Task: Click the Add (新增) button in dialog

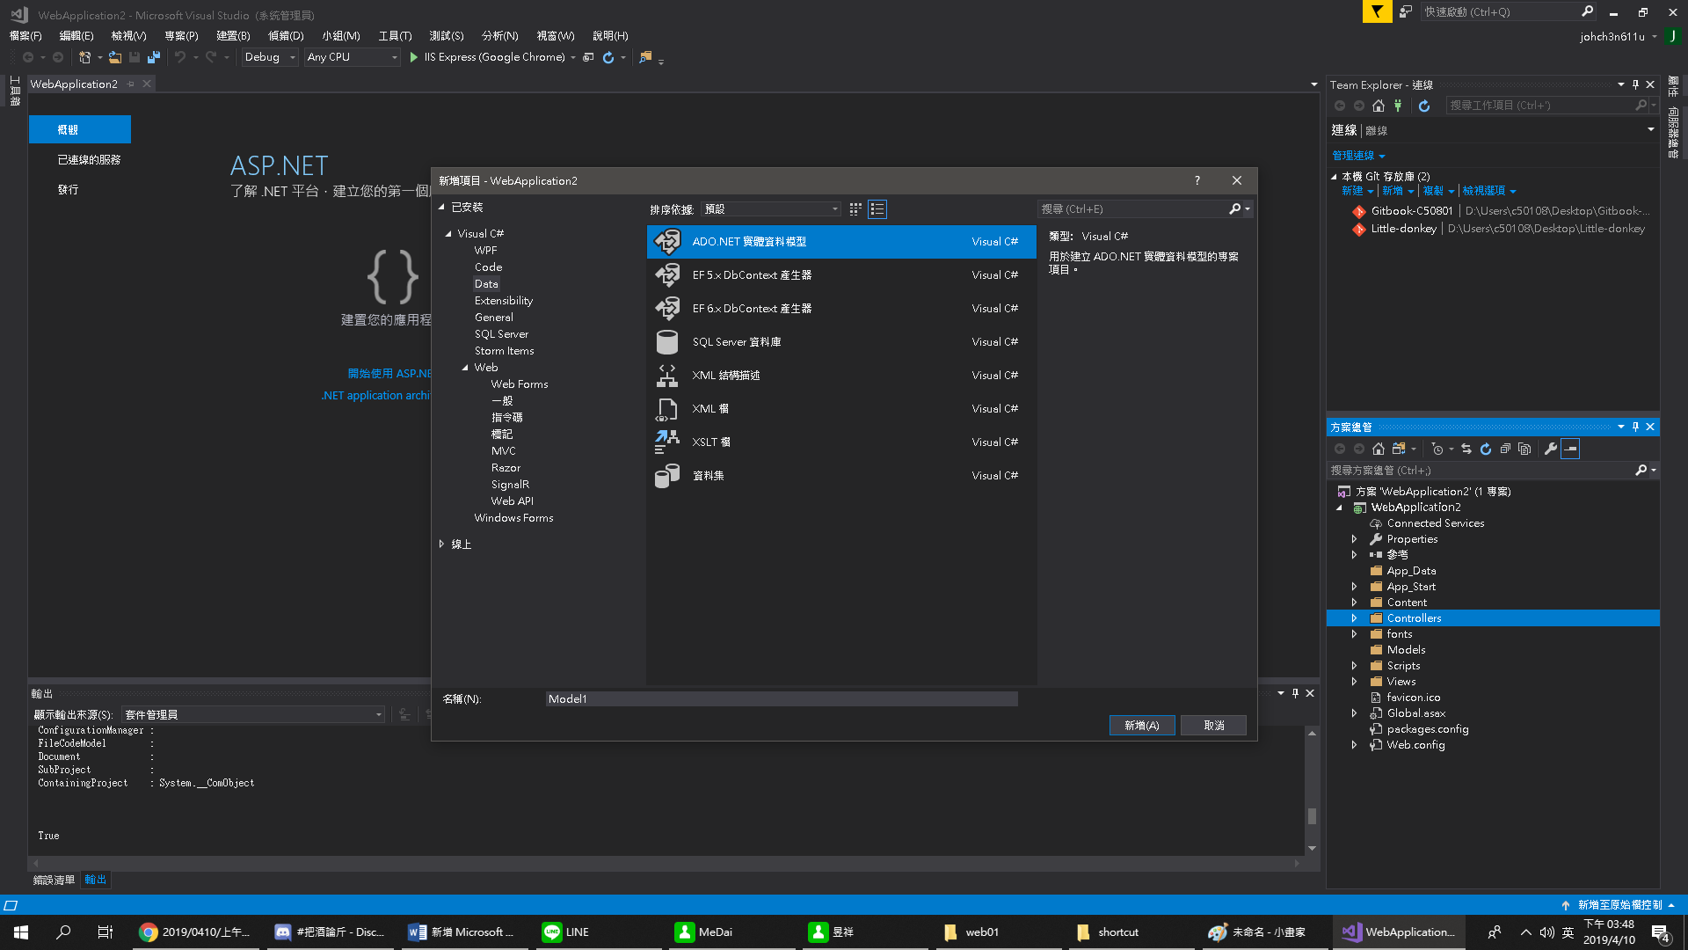Action: pyautogui.click(x=1142, y=726)
